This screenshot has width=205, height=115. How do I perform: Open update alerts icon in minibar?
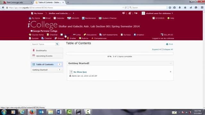(x=130, y=13)
